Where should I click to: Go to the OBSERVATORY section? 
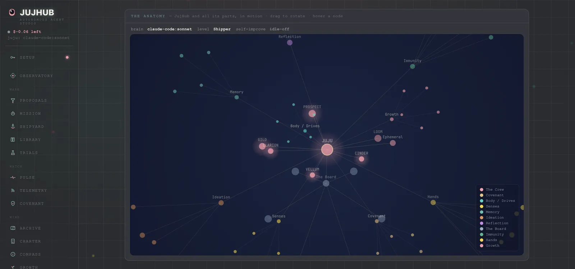[x=36, y=76]
